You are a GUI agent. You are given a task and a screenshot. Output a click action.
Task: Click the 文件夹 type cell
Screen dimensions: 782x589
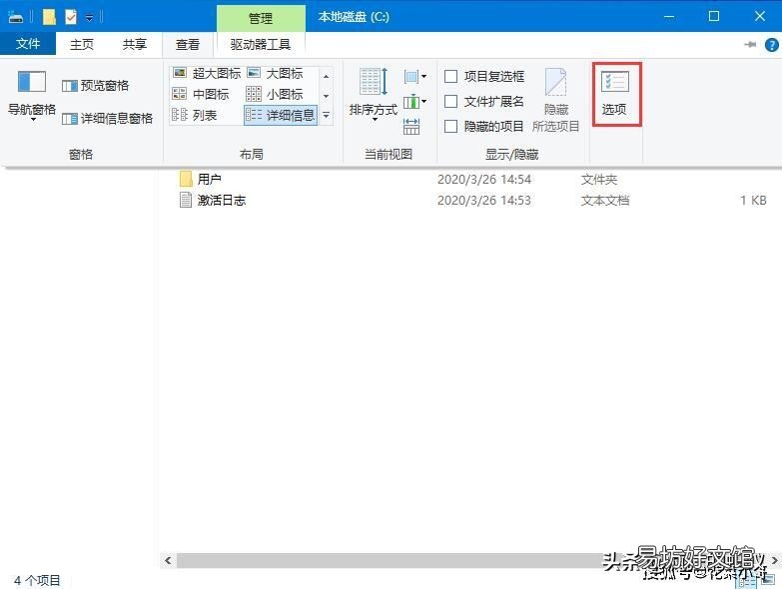pyautogui.click(x=599, y=180)
